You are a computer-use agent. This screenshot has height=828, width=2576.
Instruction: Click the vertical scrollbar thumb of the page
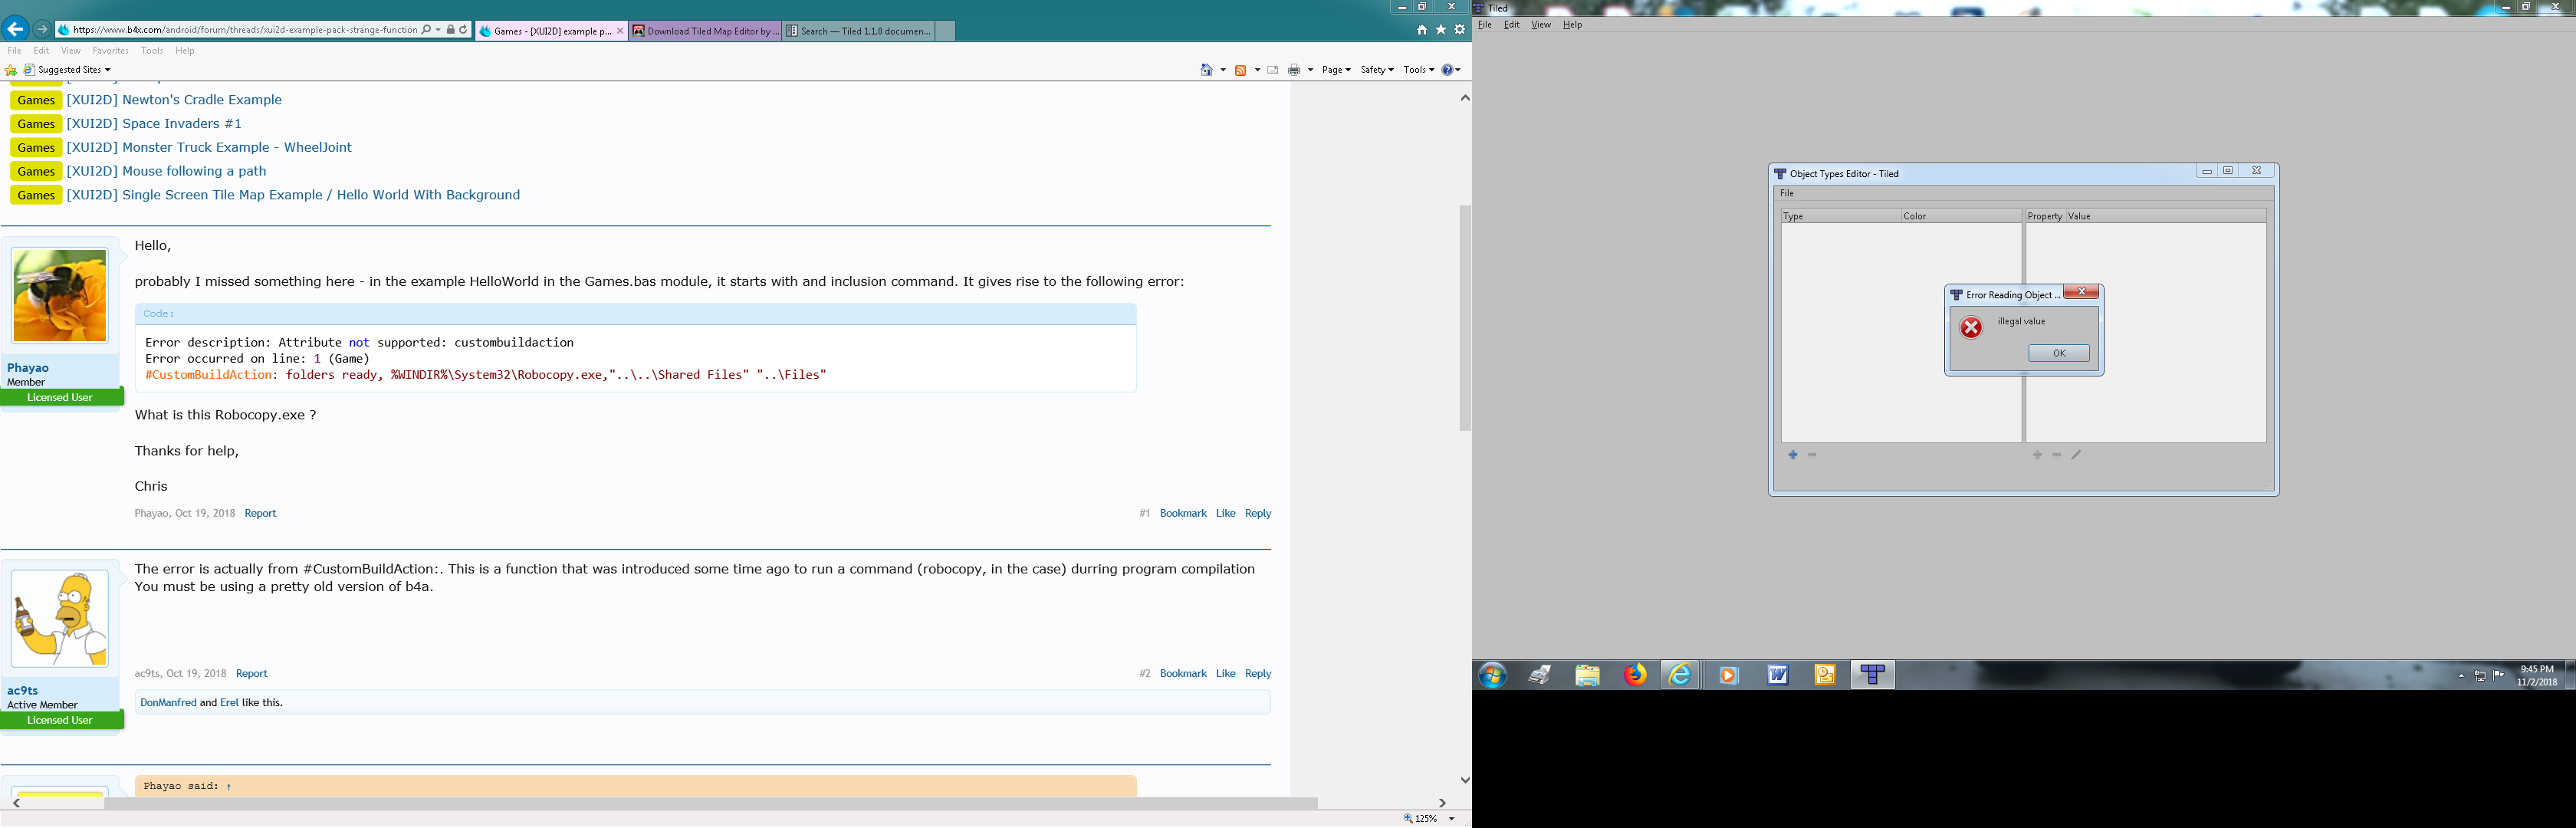point(1465,318)
